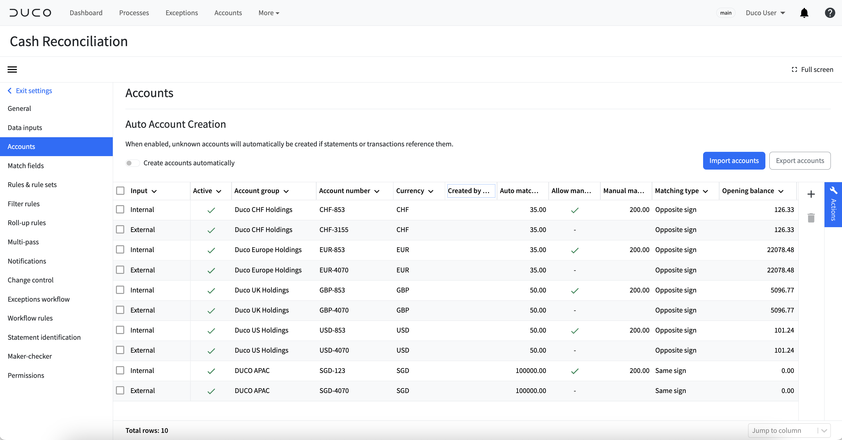
Task: Open the Jump to column dropdown
Action: (789, 430)
